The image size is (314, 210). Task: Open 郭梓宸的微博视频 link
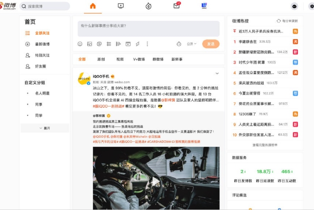[x=186, y=142]
